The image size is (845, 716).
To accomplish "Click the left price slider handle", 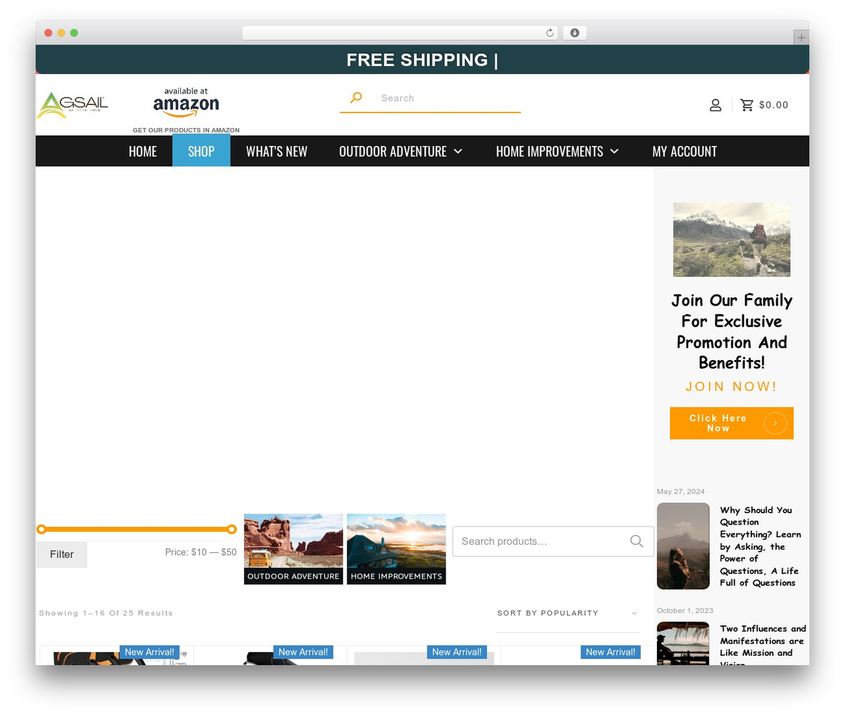I will [42, 529].
